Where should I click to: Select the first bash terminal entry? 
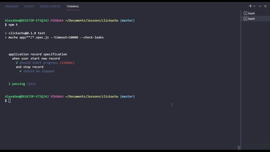click(x=256, y=13)
